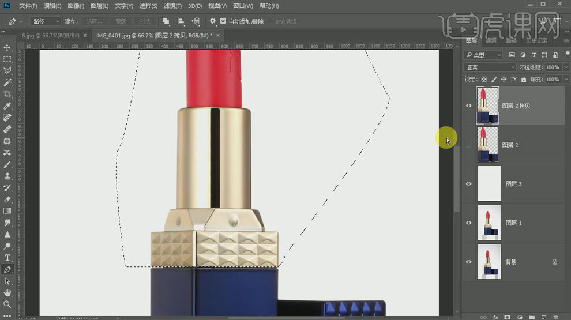Select the Crop tool
Image resolution: width=571 pixels, height=320 pixels.
(7, 95)
